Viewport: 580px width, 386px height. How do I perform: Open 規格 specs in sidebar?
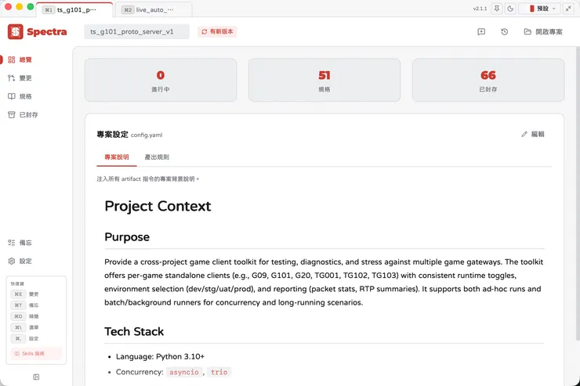tap(25, 96)
